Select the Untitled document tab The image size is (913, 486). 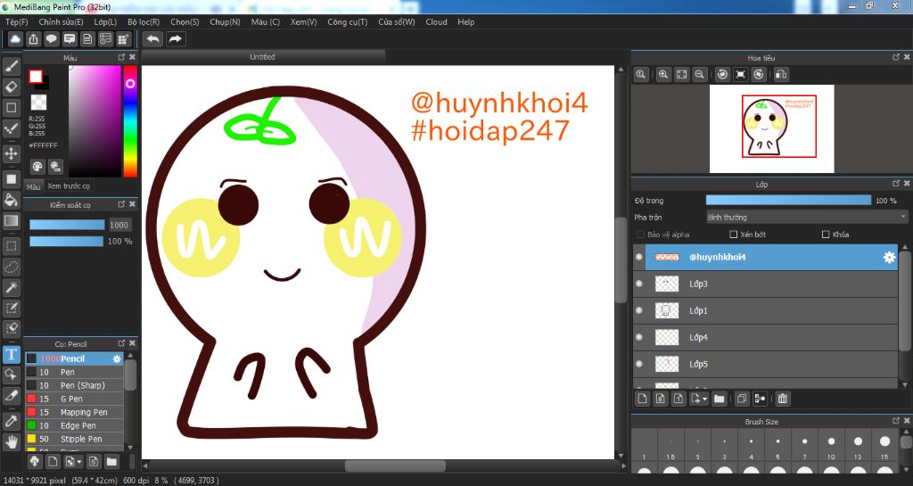point(263,57)
